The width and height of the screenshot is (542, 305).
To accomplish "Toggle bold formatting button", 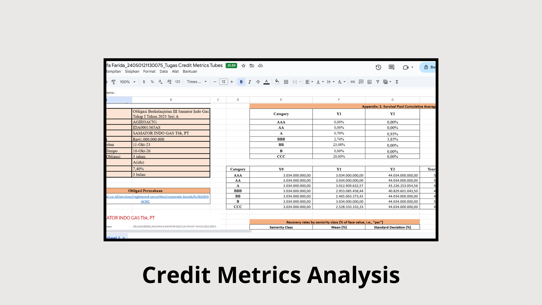I will coord(241,82).
